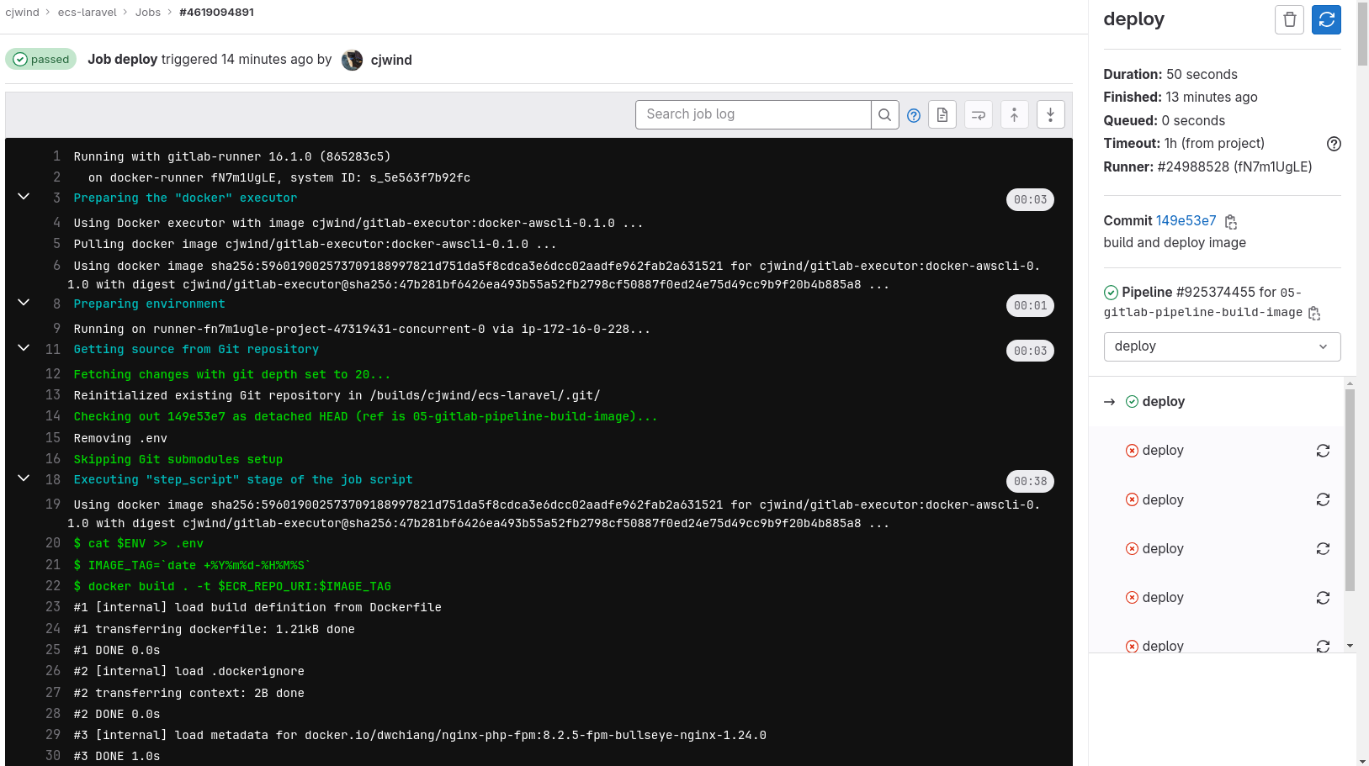Focus the Search job log field
Image resolution: width=1369 pixels, height=766 pixels.
[753, 114]
